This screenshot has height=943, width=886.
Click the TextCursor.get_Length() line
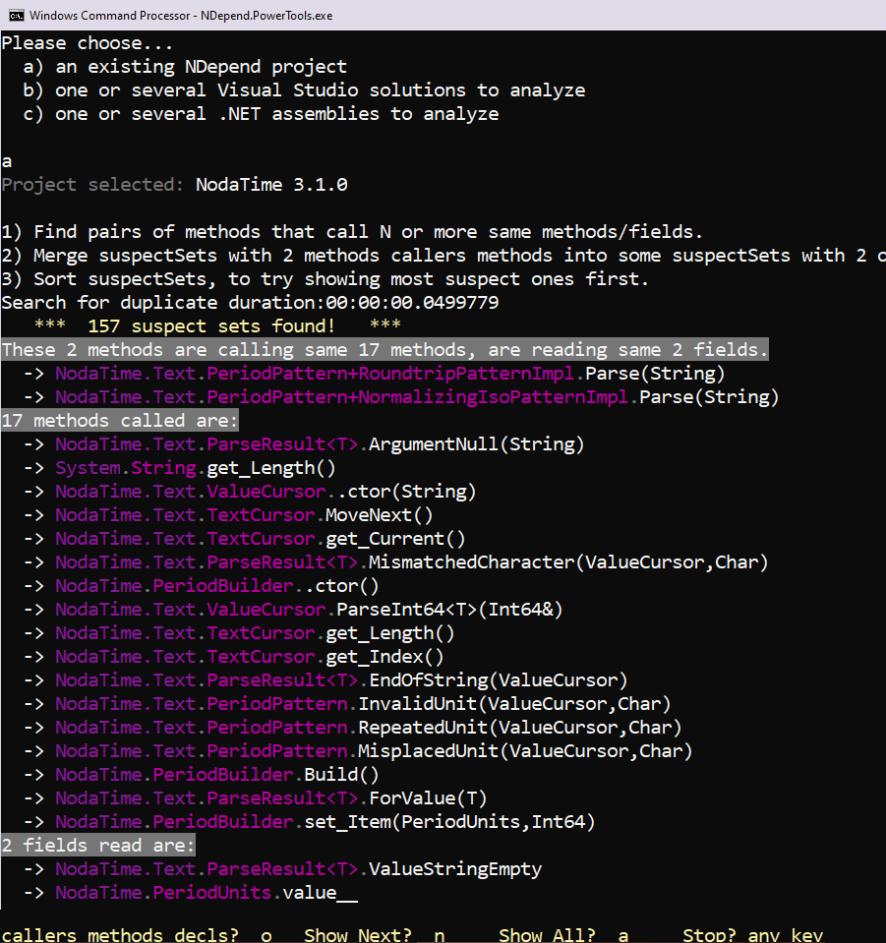[x=239, y=632]
